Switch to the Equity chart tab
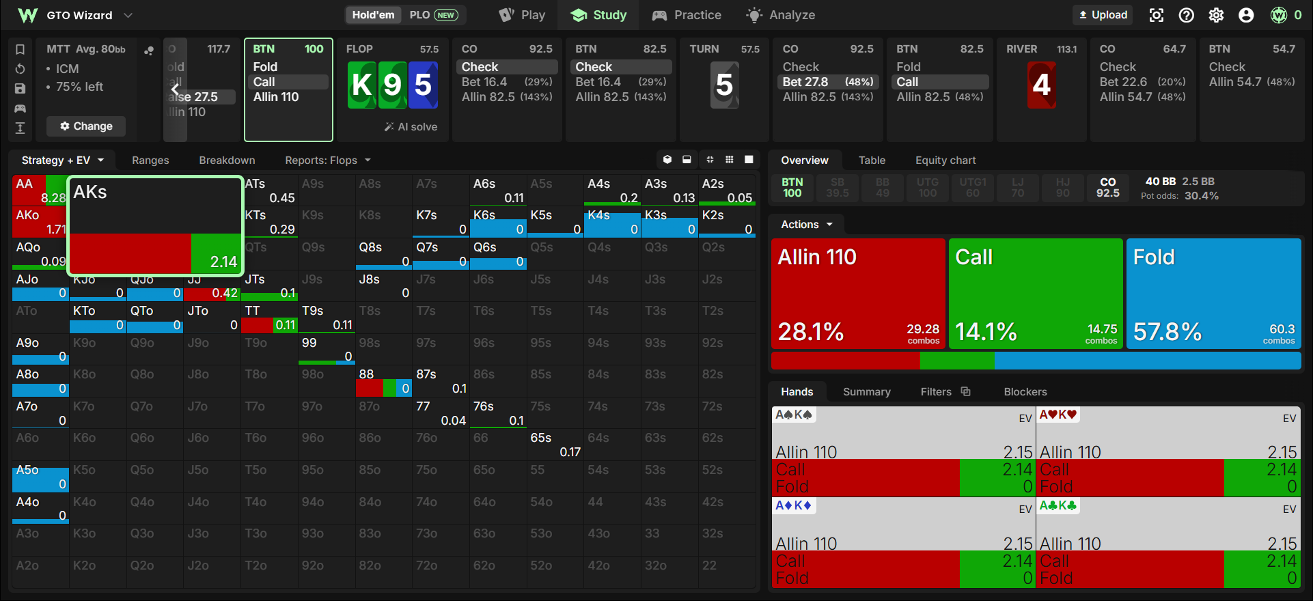Screen dimensions: 1313x601 pos(945,160)
